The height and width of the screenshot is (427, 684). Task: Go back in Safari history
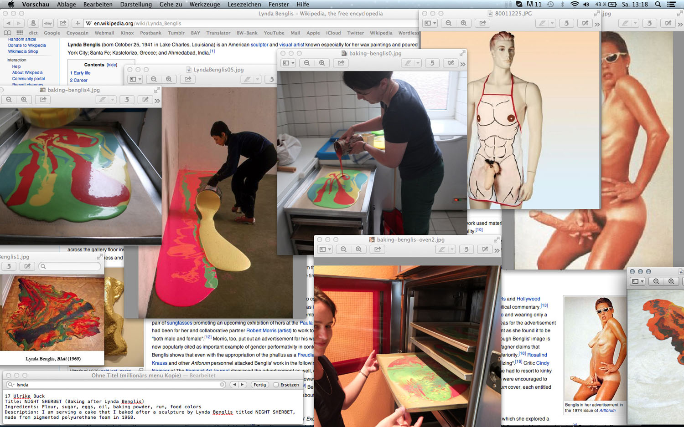point(8,23)
